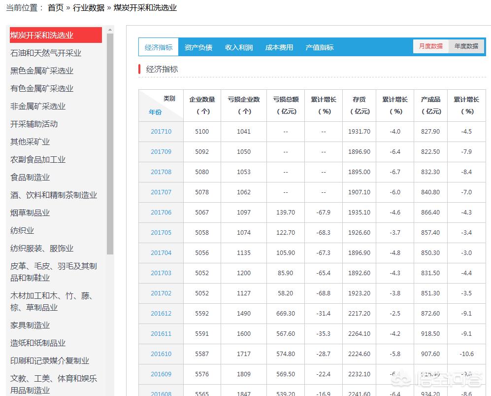Select the 经济指标 tab
This screenshot has height=396, width=491.
159,47
